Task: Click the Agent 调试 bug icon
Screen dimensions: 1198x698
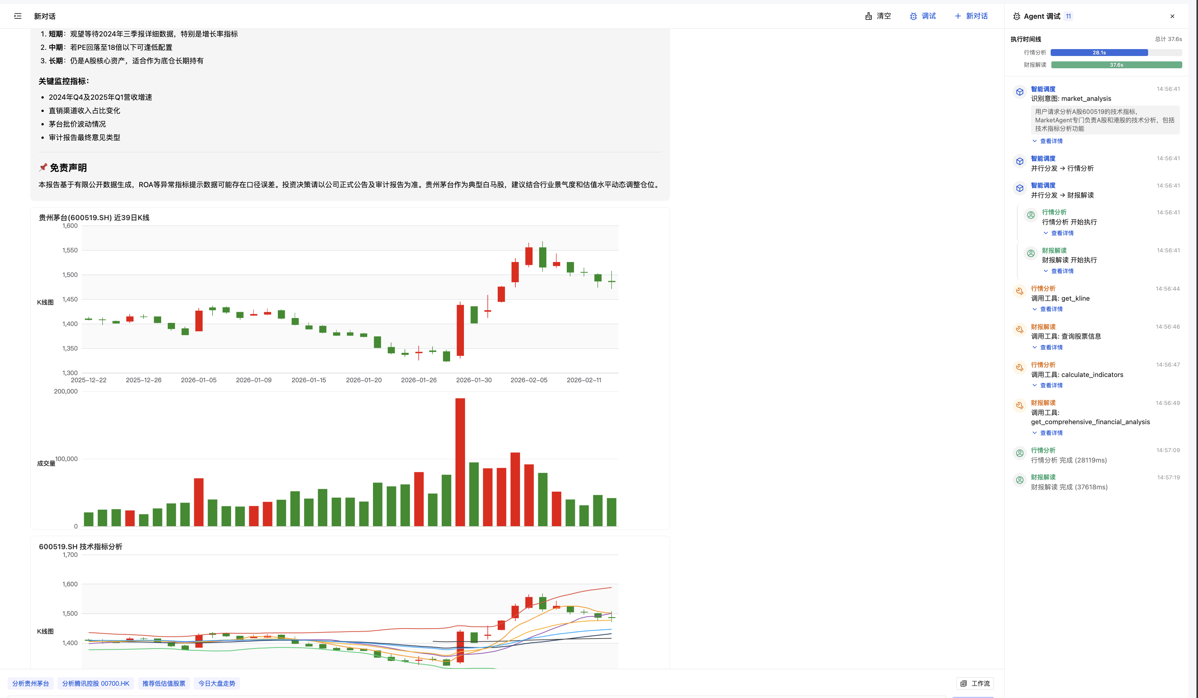Action: click(1016, 16)
